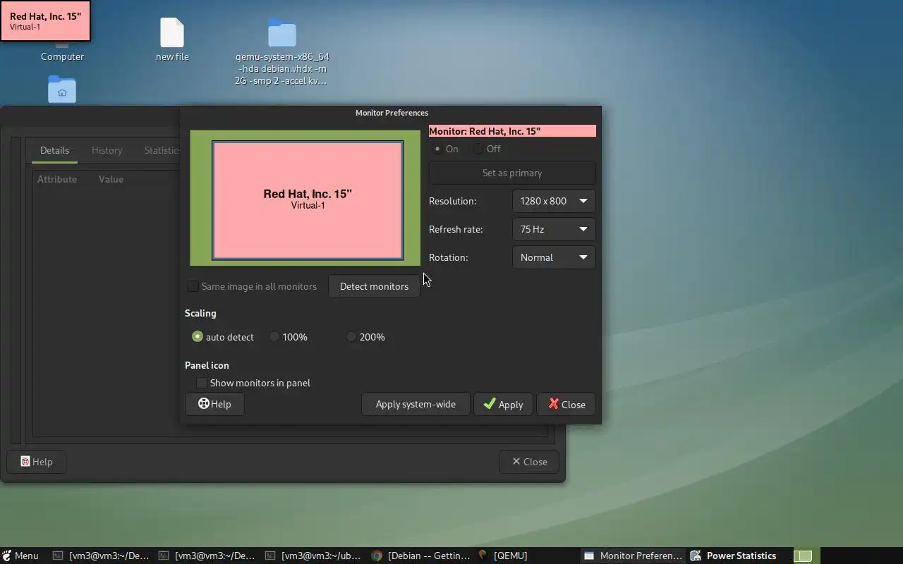The image size is (903, 564).
Task: Click the Help icon in the Power Statistics window
Action: coord(25,462)
